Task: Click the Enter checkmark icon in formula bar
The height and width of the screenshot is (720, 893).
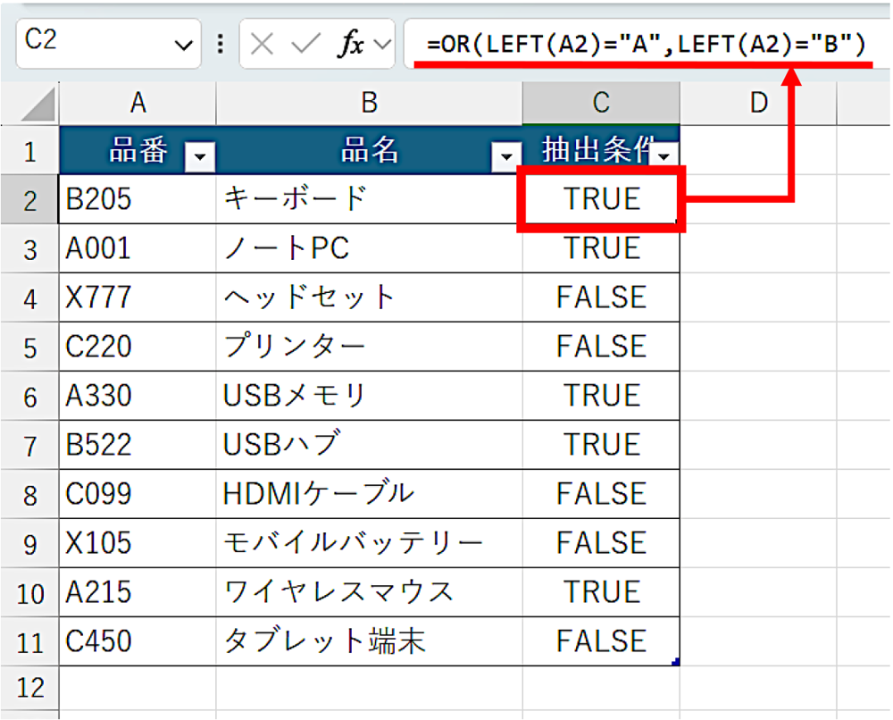Action: coord(305,44)
